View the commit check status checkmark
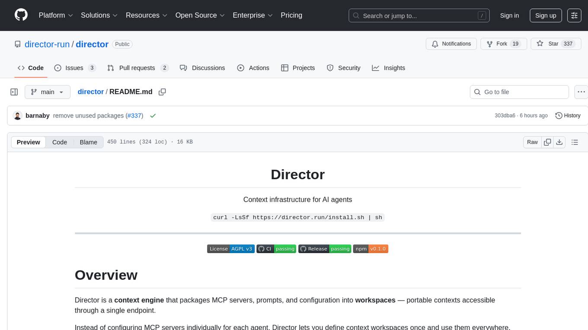 tap(153, 116)
